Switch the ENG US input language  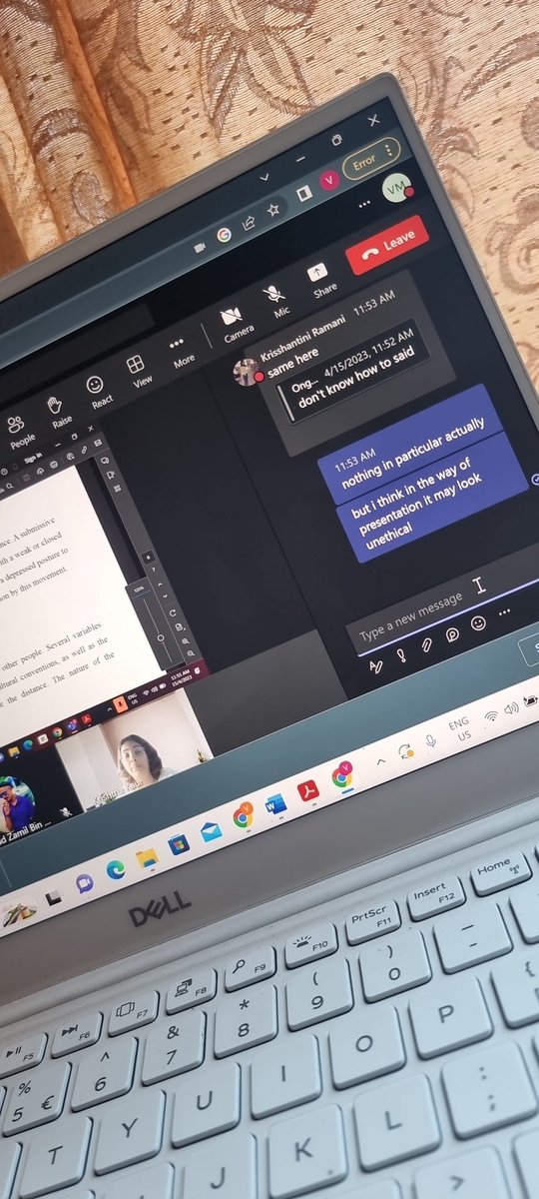click(x=460, y=726)
